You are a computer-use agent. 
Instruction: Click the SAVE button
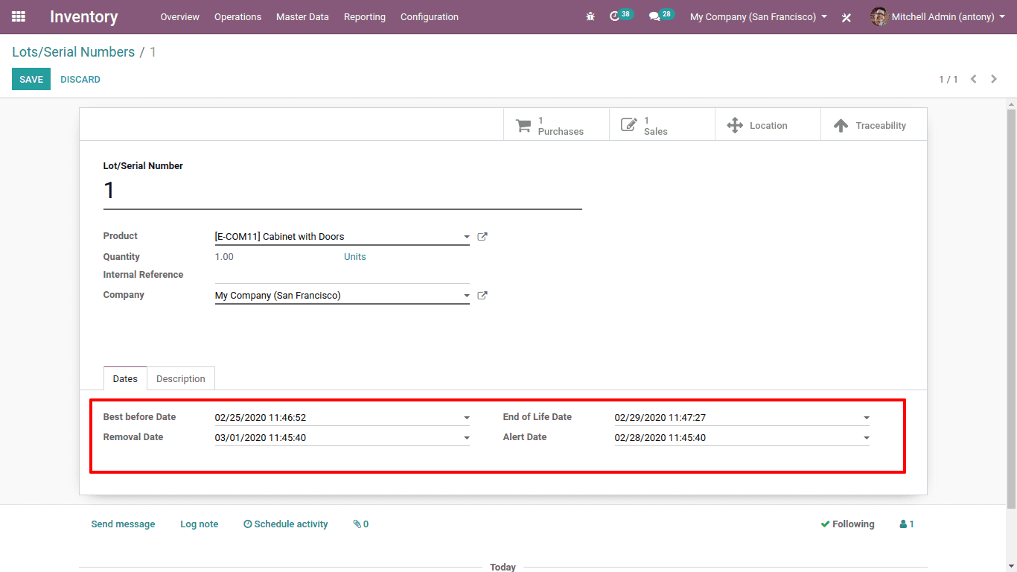point(31,79)
